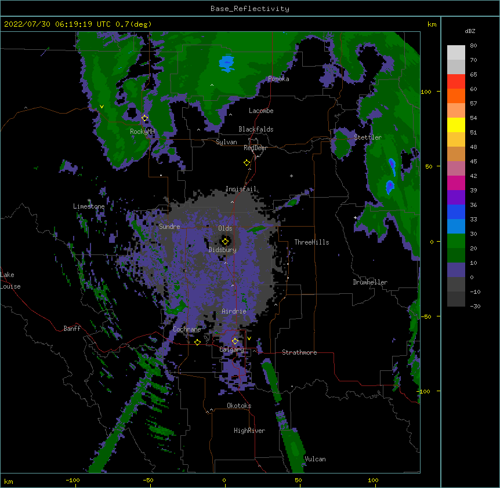Select the Banff map label
Image resolution: width=500 pixels, height=488 pixels.
(x=72, y=329)
